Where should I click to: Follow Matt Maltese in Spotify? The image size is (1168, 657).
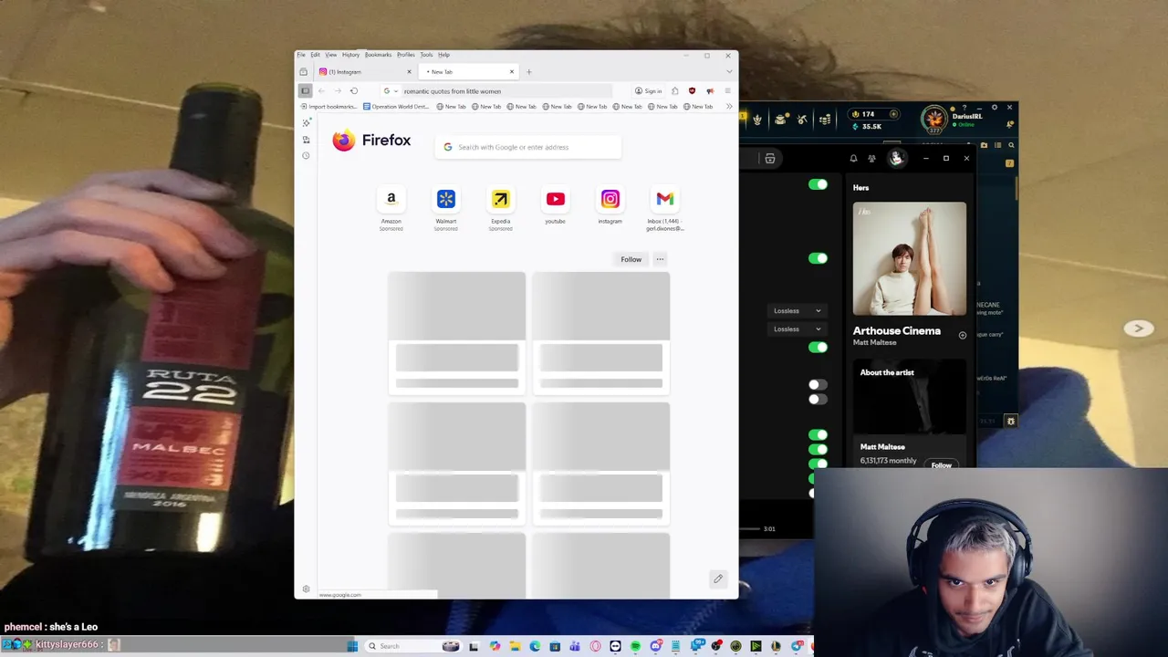point(941,465)
